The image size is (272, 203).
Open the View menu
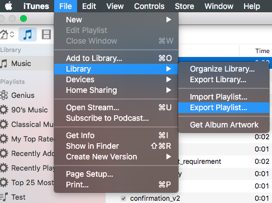pyautogui.click(x=115, y=6)
